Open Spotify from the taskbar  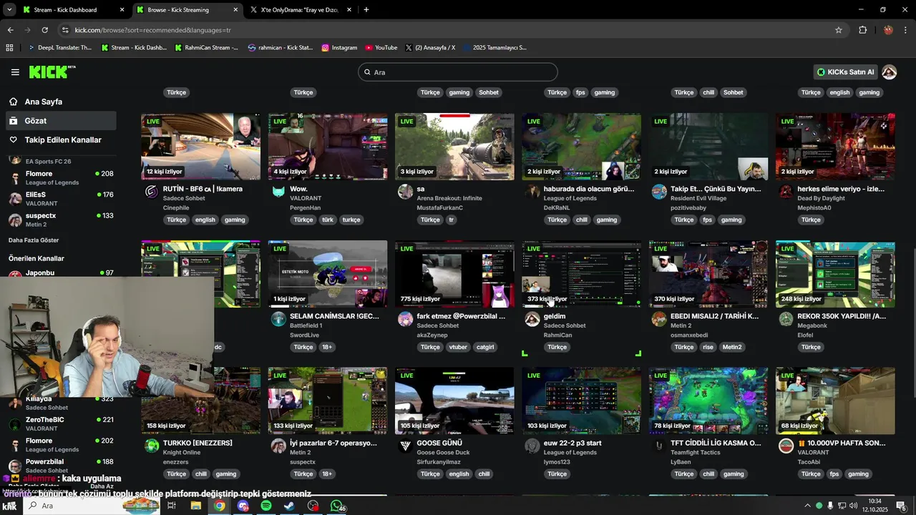click(265, 506)
